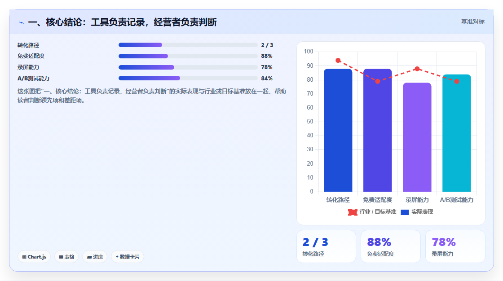
Task: Click the red benchmark point above 录屏能力
Action: pos(417,69)
